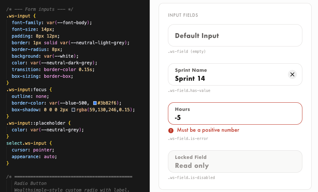Viewport: 318px width, 192px height.
Task: Click 'Must be a positive number' error text
Action: (x=208, y=130)
